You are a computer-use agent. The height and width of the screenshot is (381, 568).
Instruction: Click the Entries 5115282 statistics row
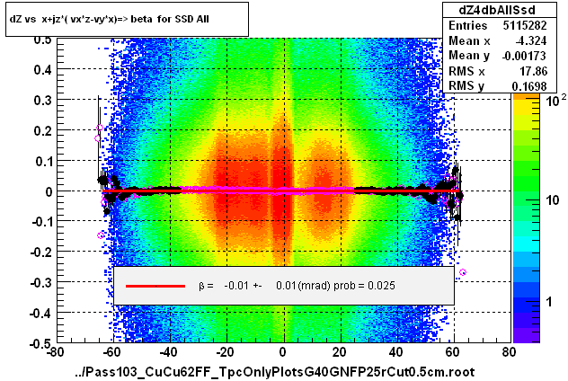pos(498,25)
